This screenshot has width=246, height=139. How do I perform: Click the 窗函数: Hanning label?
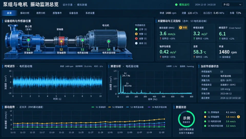click(x=187, y=66)
